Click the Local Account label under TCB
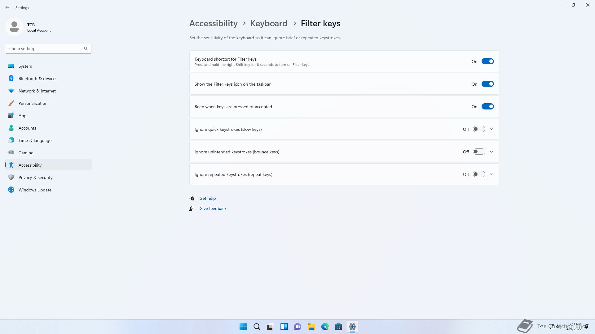Viewport: 595px width, 334px height. tap(39, 30)
